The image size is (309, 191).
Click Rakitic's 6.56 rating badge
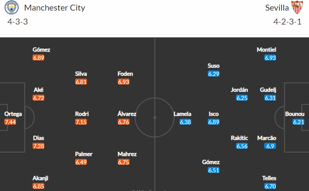point(242,146)
